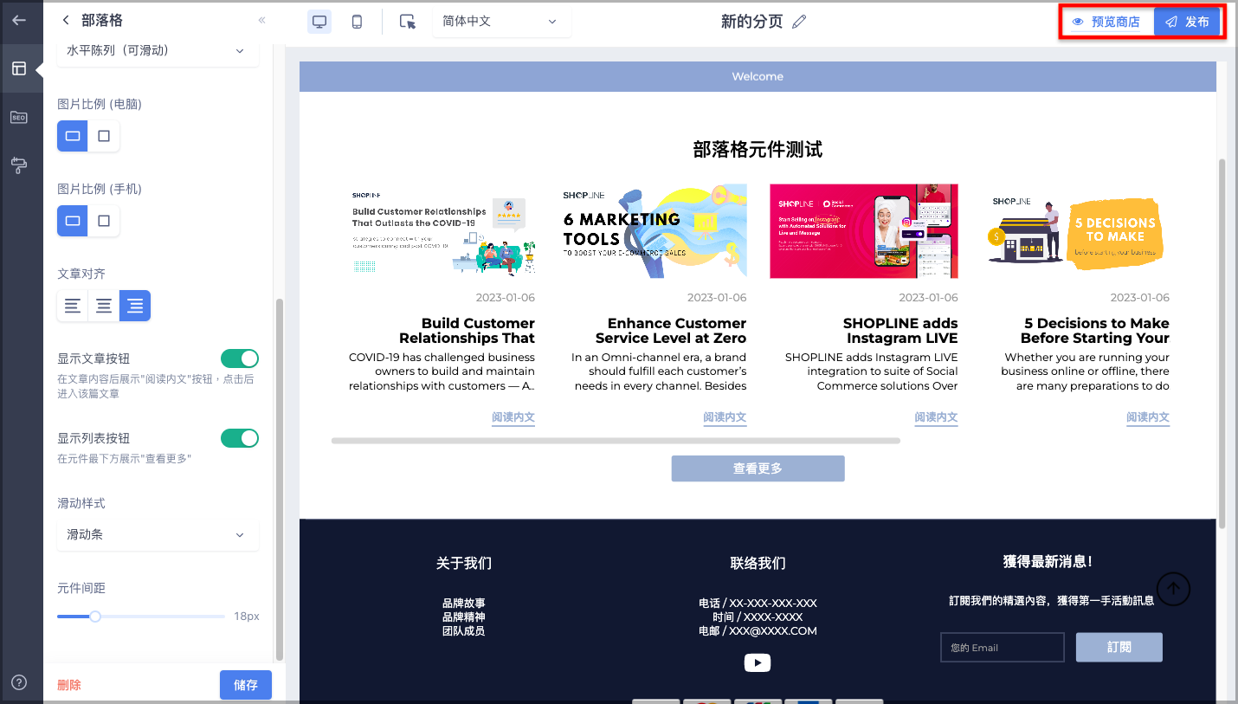Open the paint roller theme design icon
This screenshot has width=1238, height=704.
[19, 164]
